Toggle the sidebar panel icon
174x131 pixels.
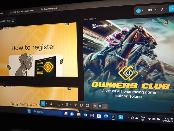(13, 21)
